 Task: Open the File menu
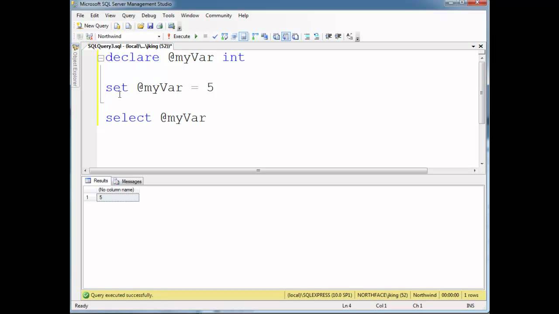pyautogui.click(x=80, y=15)
